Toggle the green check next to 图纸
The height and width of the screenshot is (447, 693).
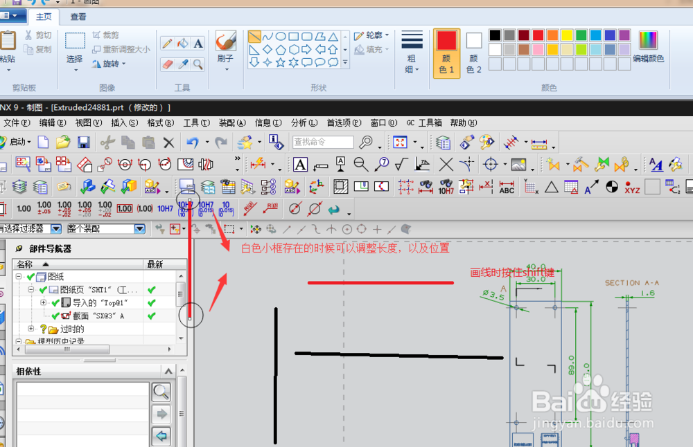30,277
